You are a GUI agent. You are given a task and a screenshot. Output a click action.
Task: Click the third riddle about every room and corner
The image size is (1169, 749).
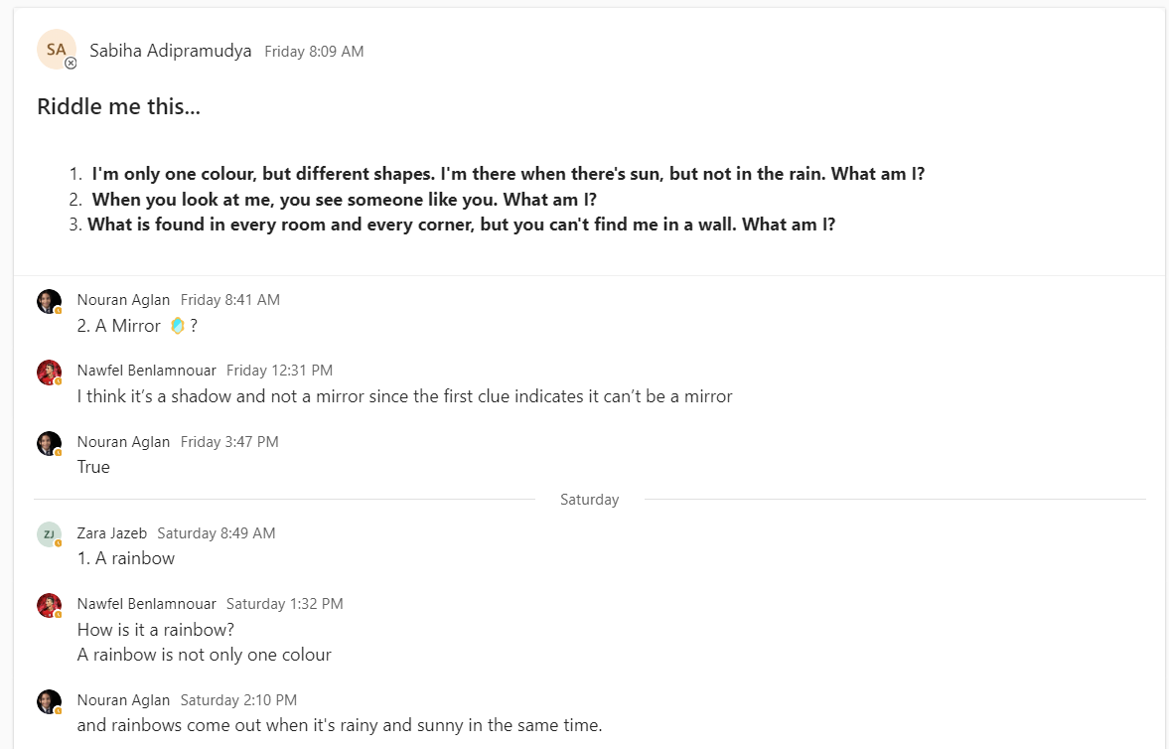(x=461, y=225)
